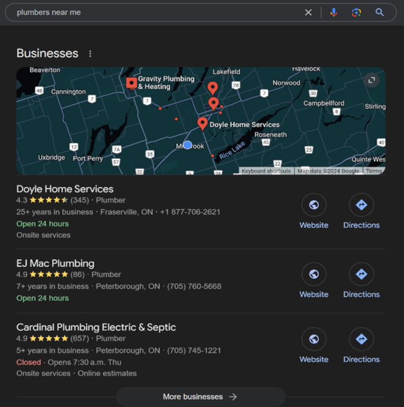The image size is (404, 407).
Task: Click the map pin between Lakefield and Doyle
Action: tap(214, 103)
